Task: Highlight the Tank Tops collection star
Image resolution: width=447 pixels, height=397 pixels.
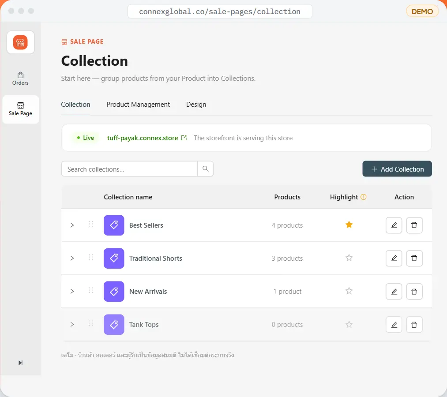Action: (x=349, y=324)
